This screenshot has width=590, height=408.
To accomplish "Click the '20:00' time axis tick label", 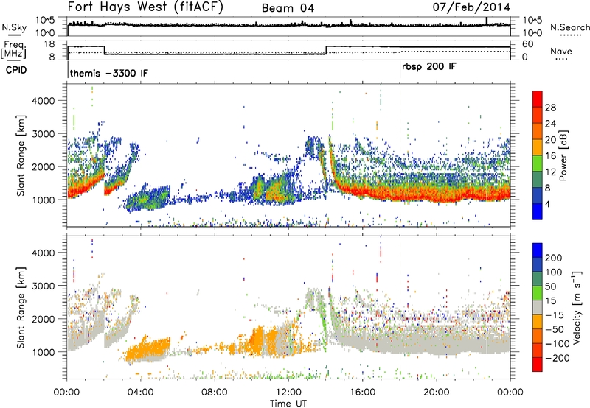I will (x=437, y=393).
